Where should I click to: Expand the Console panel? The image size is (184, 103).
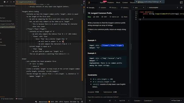(137, 100)
